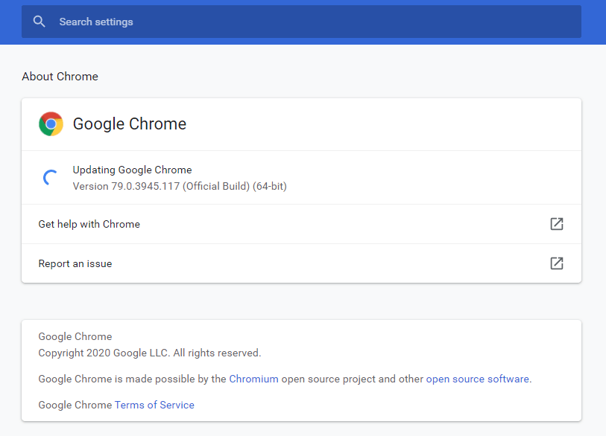Click the external link icon beside Get help
Image resolution: width=606 pixels, height=436 pixels.
[557, 223]
